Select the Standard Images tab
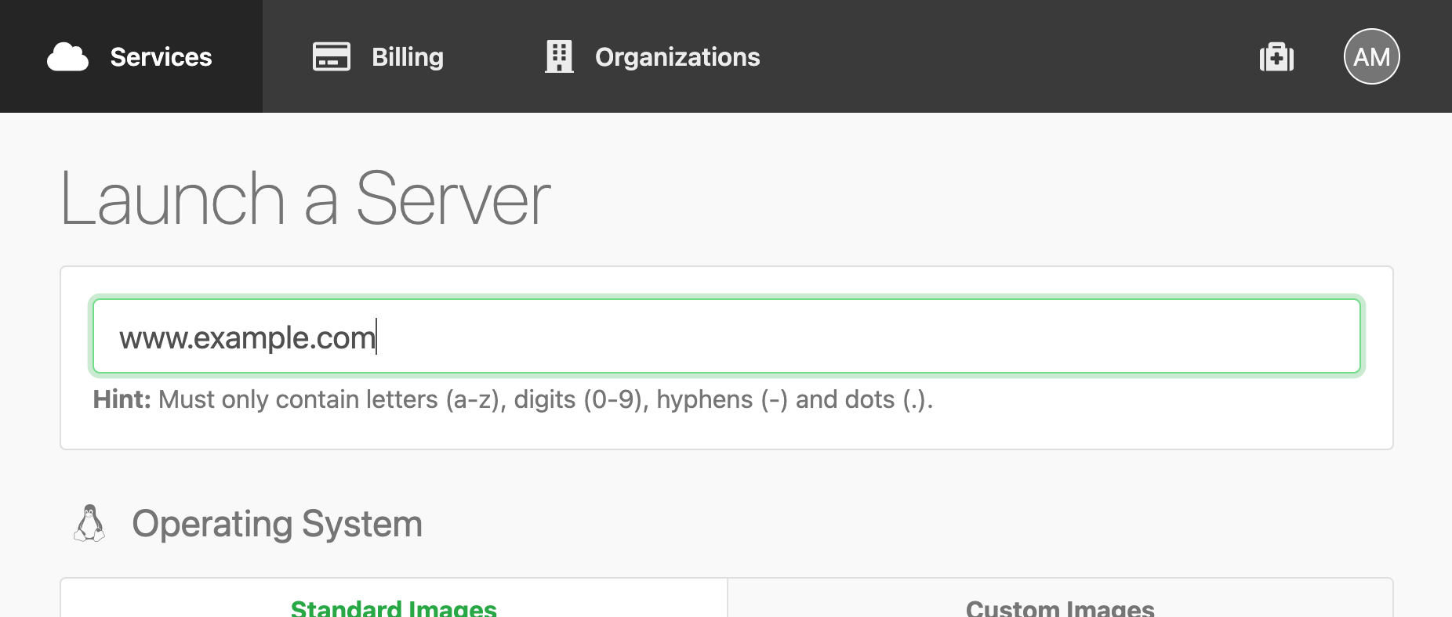Viewport: 1452px width, 617px height. coord(394,599)
